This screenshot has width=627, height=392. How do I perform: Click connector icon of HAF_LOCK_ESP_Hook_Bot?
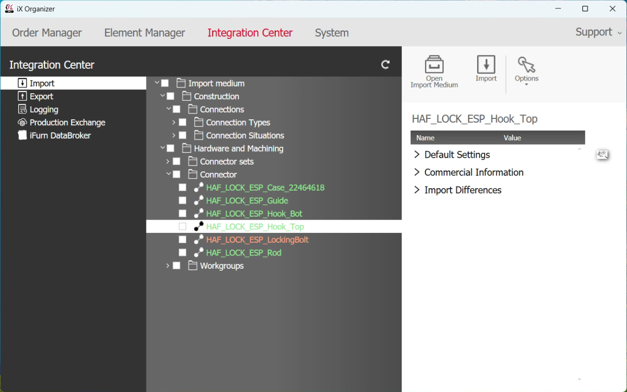[199, 213]
